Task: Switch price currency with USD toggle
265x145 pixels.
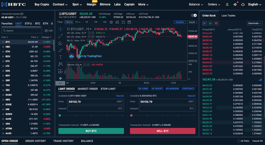Action: click(49, 31)
